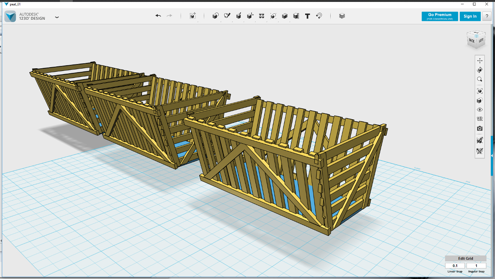This screenshot has width=495, height=279.
Task: Select the Pan navigation tool
Action: pos(480,61)
